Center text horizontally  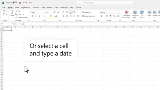tap(67, 16)
